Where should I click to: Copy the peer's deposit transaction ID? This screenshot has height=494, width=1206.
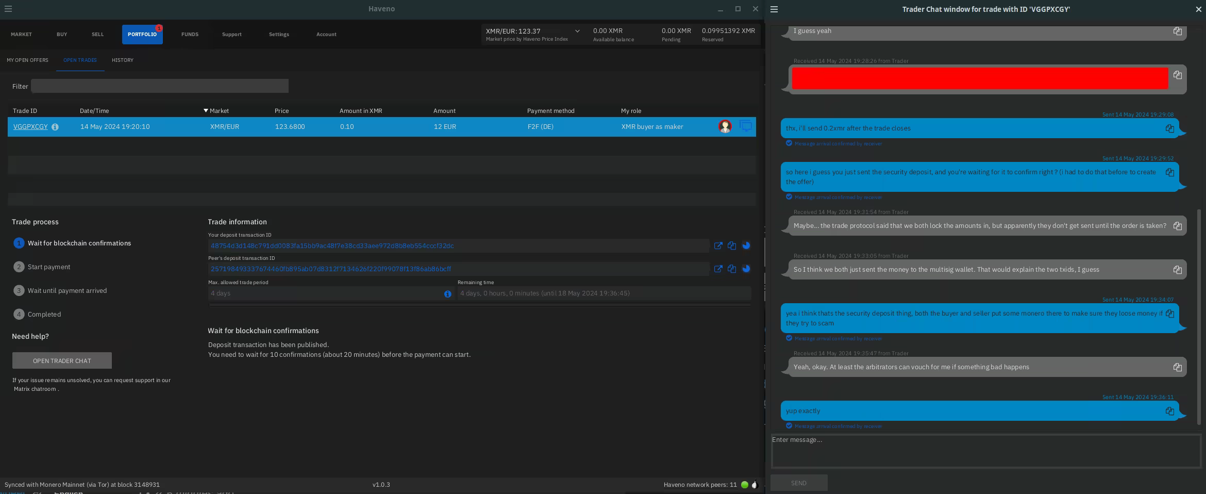pos(731,269)
